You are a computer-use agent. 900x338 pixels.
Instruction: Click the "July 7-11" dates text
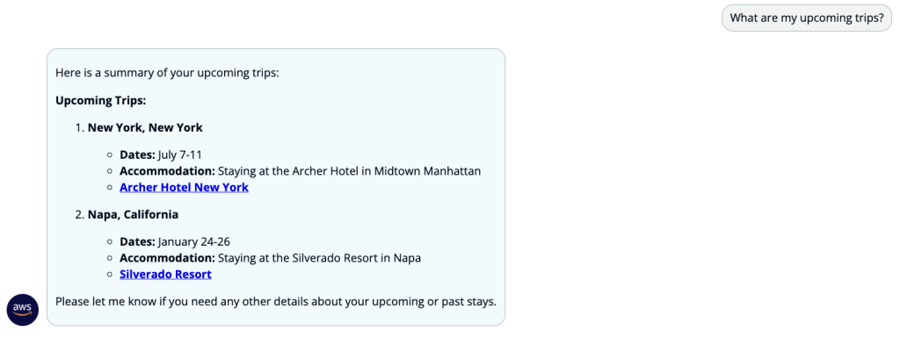click(179, 155)
